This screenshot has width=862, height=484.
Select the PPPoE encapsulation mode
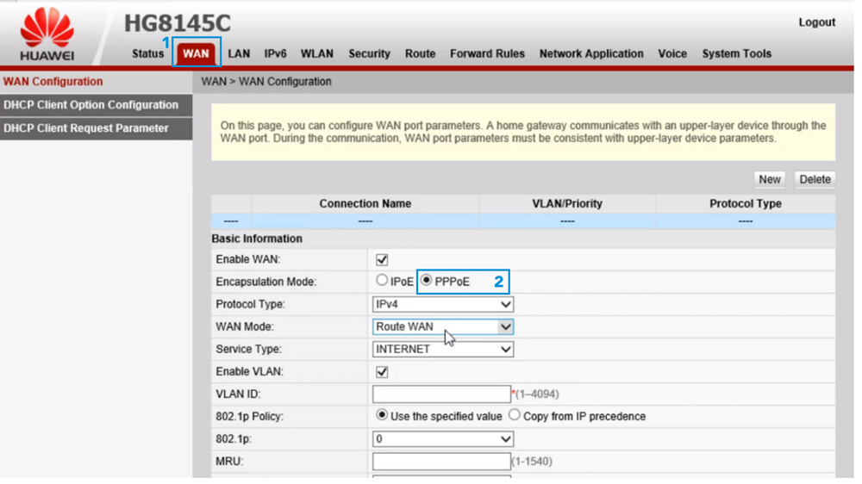tap(427, 280)
